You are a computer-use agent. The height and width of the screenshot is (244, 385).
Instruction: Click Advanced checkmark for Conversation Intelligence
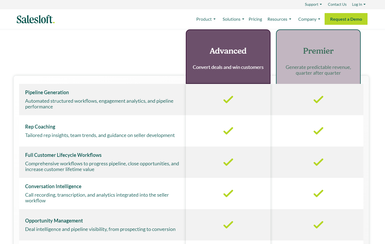pos(228,194)
